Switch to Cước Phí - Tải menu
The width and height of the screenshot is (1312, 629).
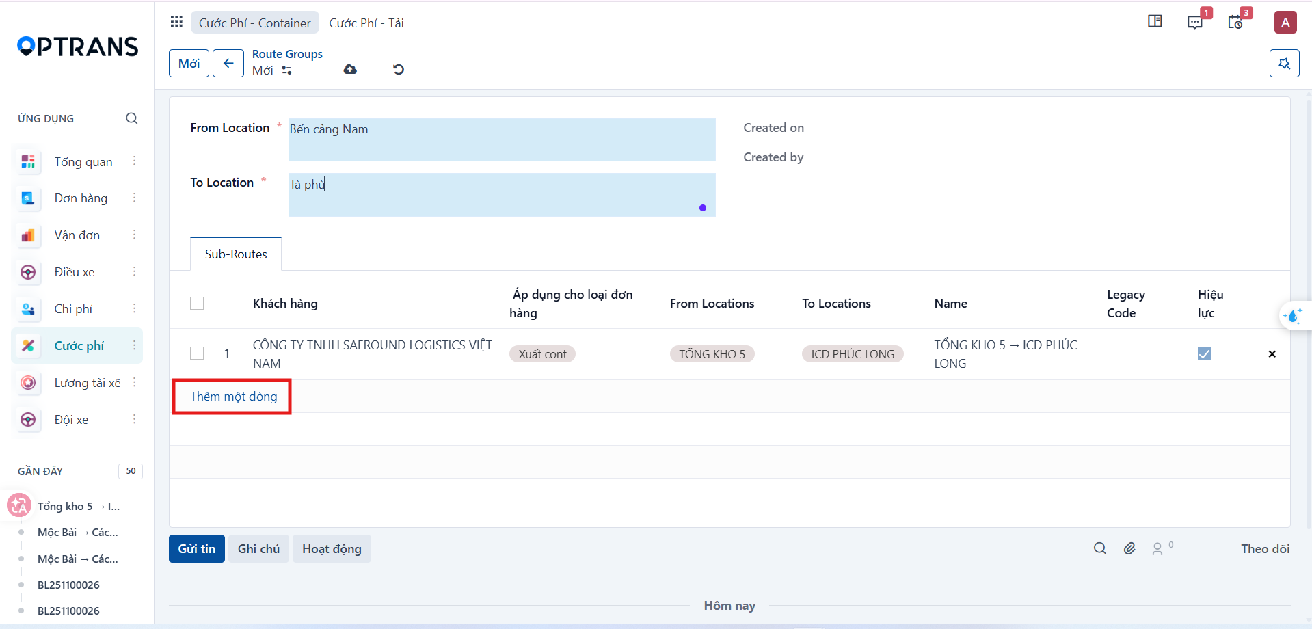coord(366,23)
